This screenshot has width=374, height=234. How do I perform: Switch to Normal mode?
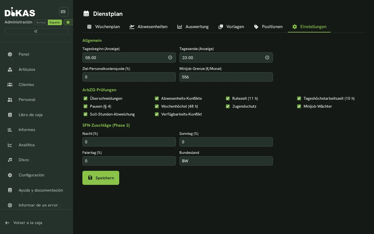[41, 22]
